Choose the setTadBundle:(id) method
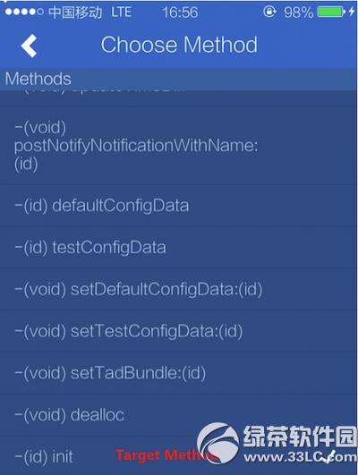Viewport: 358px width, 475px height. point(179,373)
